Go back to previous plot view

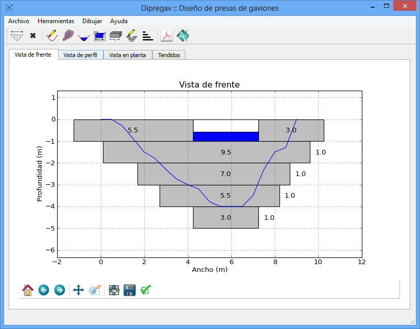click(x=44, y=290)
